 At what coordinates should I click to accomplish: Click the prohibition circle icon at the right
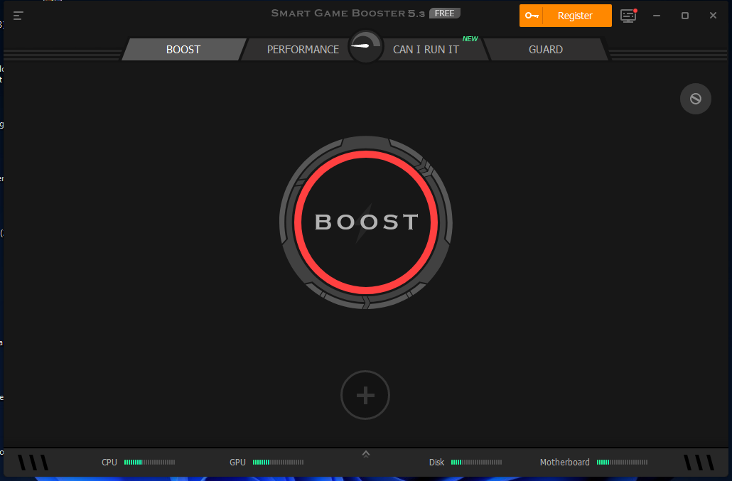click(696, 99)
